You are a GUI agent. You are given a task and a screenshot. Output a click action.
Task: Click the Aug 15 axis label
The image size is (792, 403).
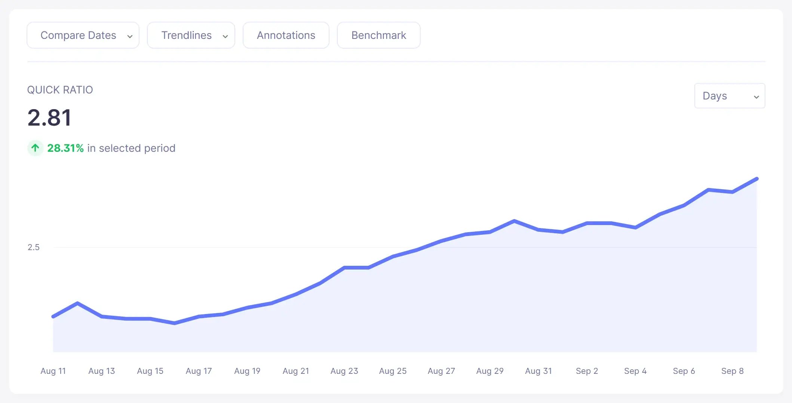pos(150,371)
